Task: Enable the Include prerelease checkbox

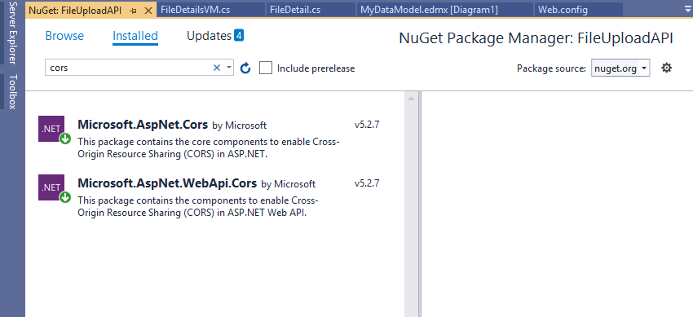Action: 266,68
